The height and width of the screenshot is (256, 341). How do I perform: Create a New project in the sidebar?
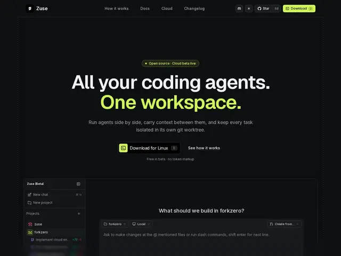(x=54, y=203)
